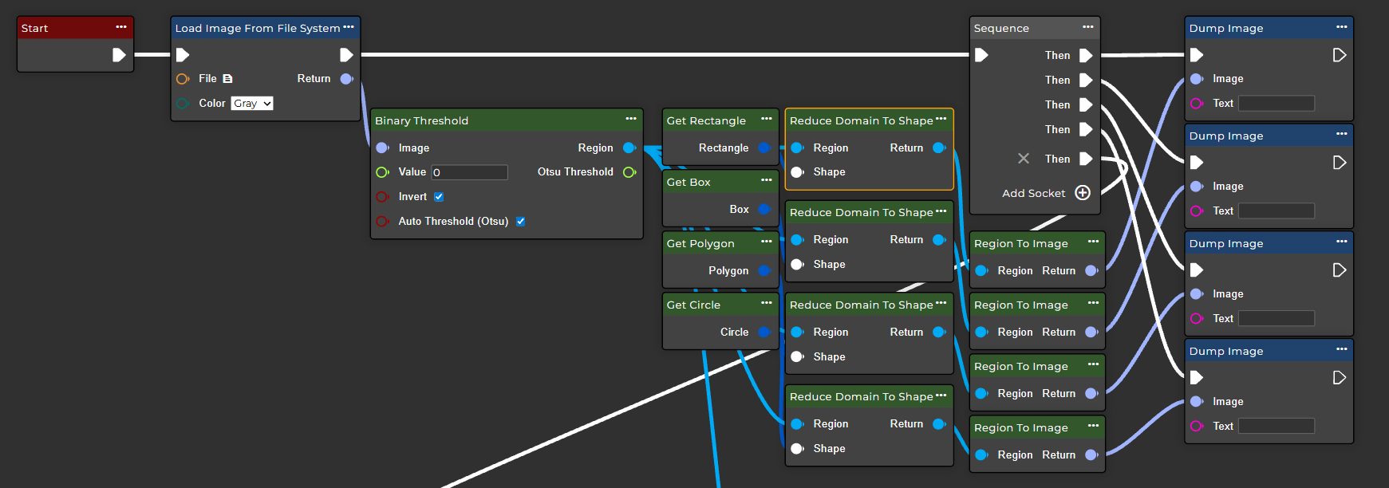1389x488 pixels.
Task: Click the Value input field in Binary Threshold
Action: 469,172
